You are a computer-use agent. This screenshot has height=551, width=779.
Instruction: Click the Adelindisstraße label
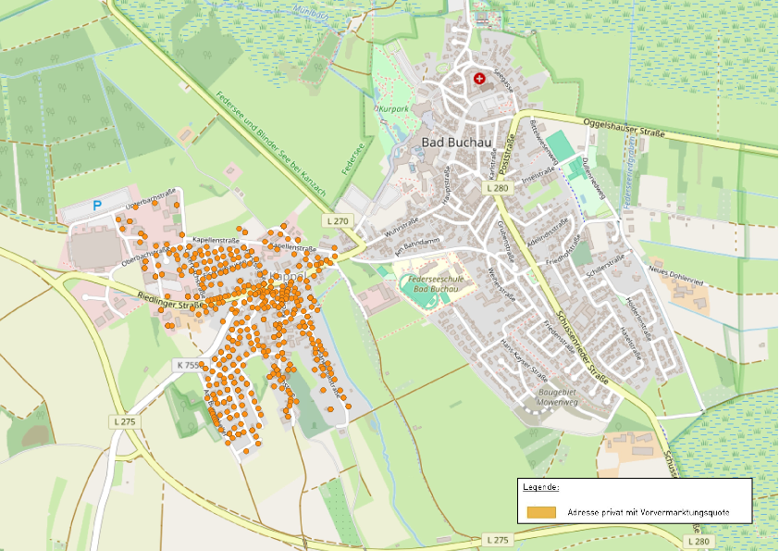pyautogui.click(x=547, y=232)
